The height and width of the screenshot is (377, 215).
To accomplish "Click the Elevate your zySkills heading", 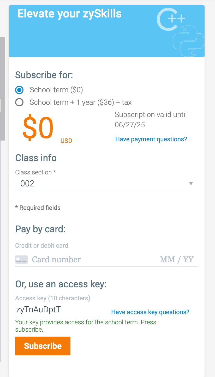I will coord(69,14).
